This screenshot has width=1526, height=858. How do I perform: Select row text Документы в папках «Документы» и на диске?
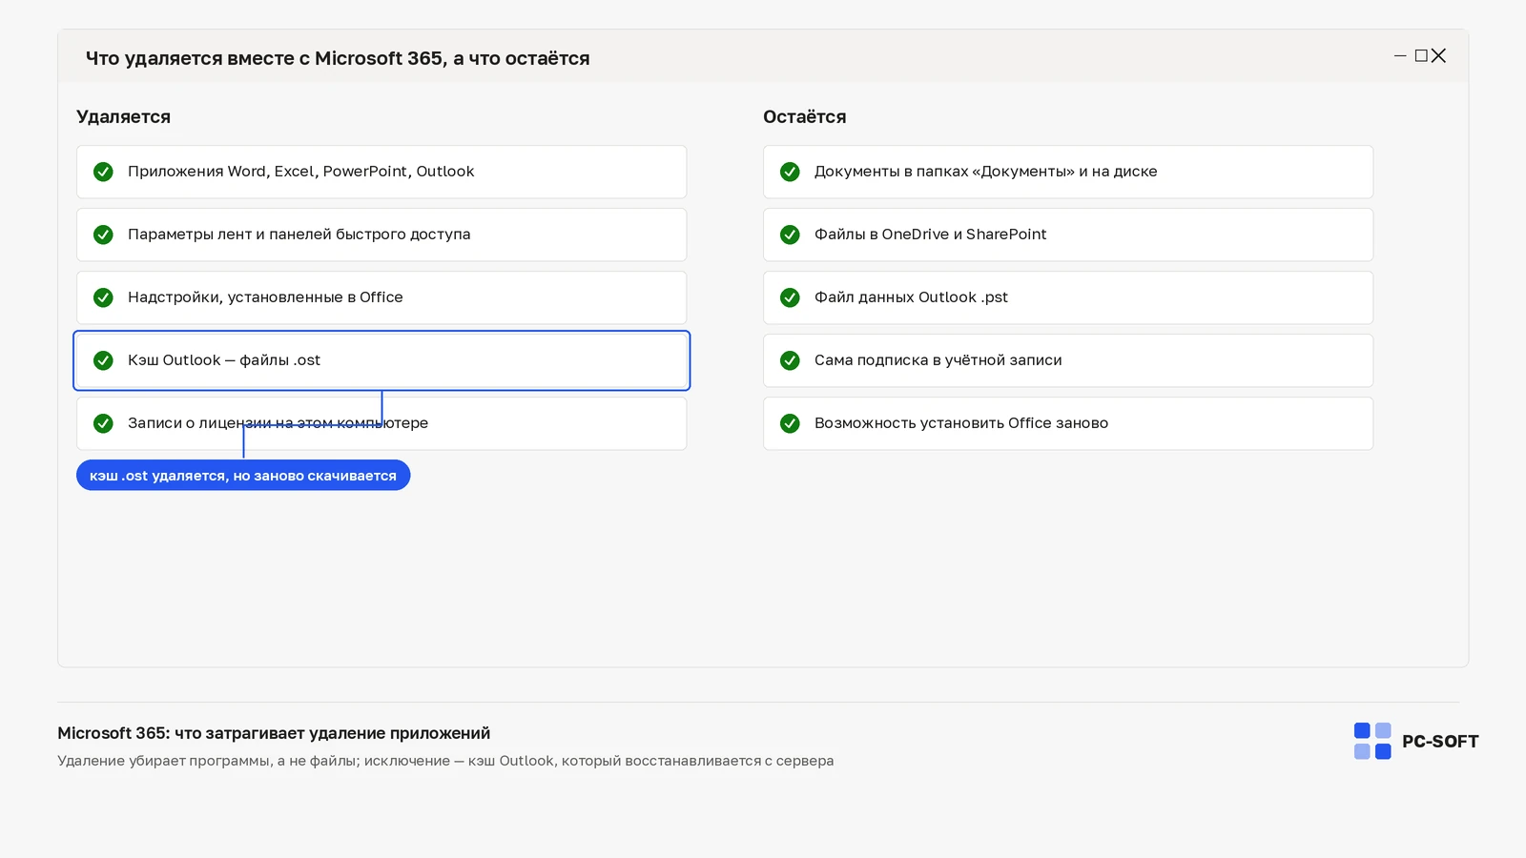[985, 172]
